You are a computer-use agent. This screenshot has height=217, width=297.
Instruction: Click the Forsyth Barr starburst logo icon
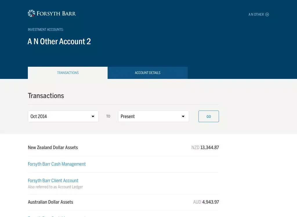click(x=31, y=13)
